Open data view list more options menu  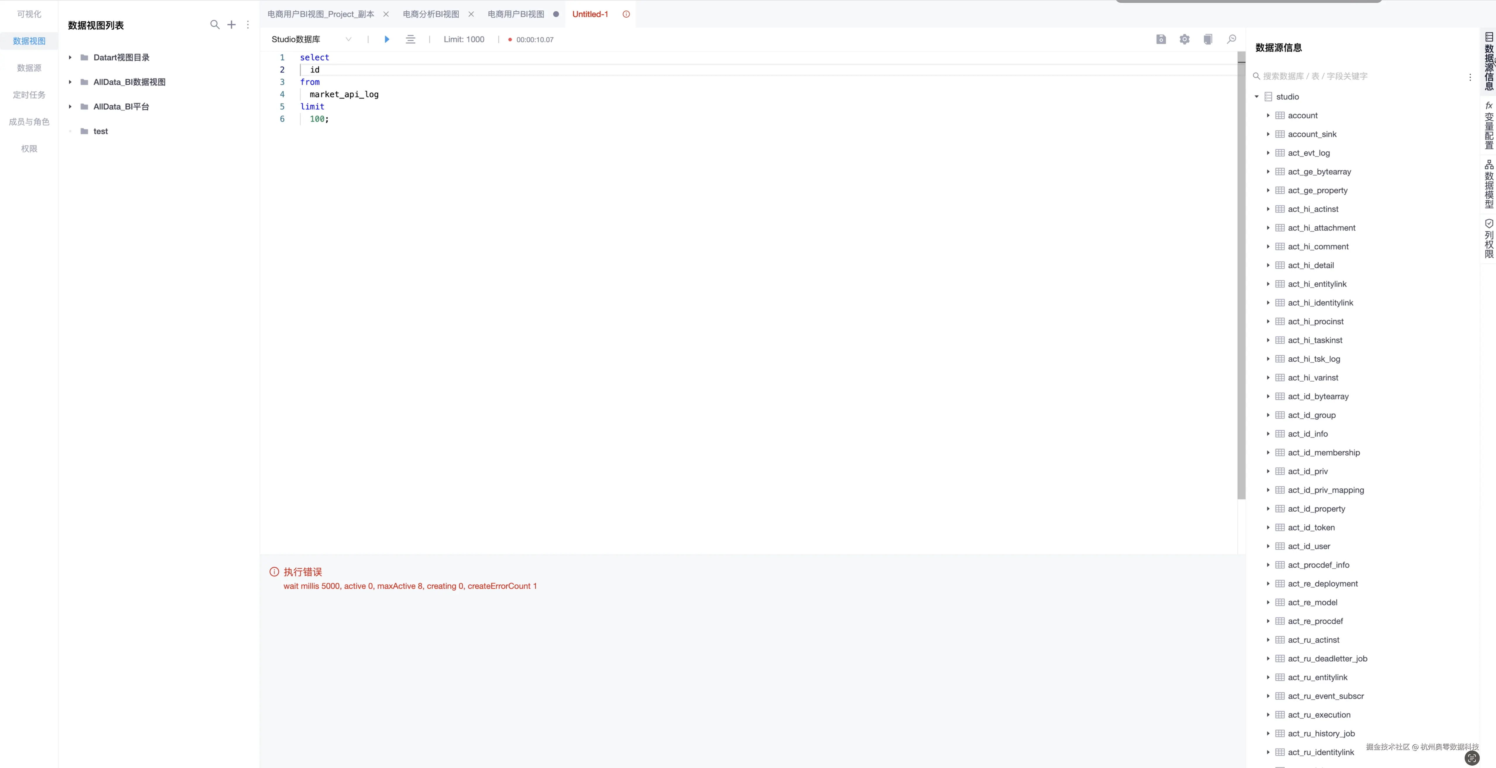[248, 24]
